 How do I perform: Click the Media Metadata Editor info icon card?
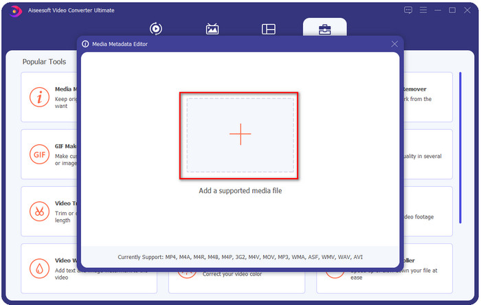(x=39, y=97)
